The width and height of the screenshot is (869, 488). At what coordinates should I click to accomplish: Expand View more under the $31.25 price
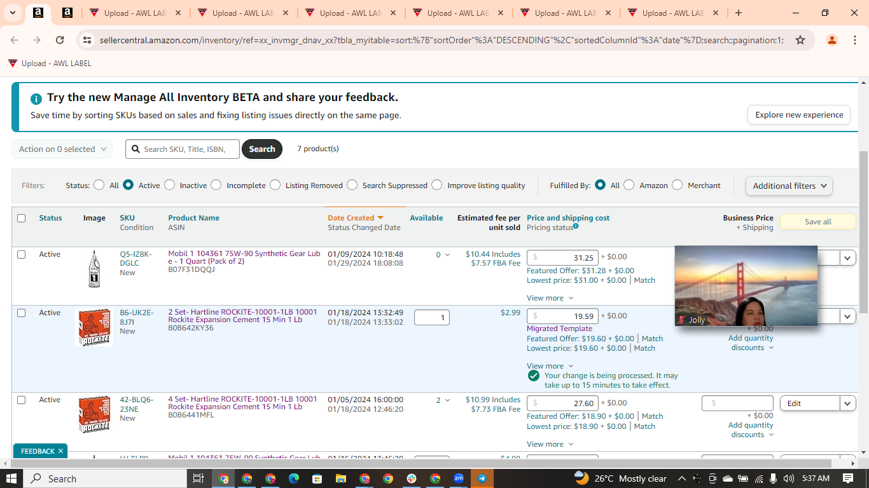[550, 298]
